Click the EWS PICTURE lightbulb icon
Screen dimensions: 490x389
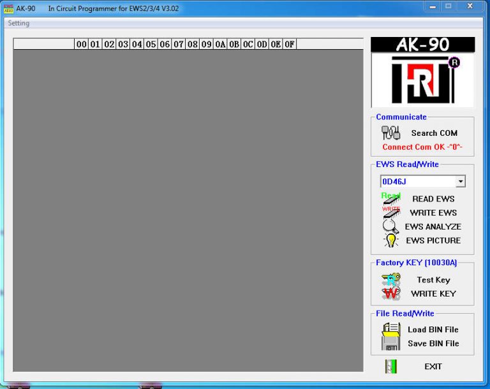coord(390,240)
